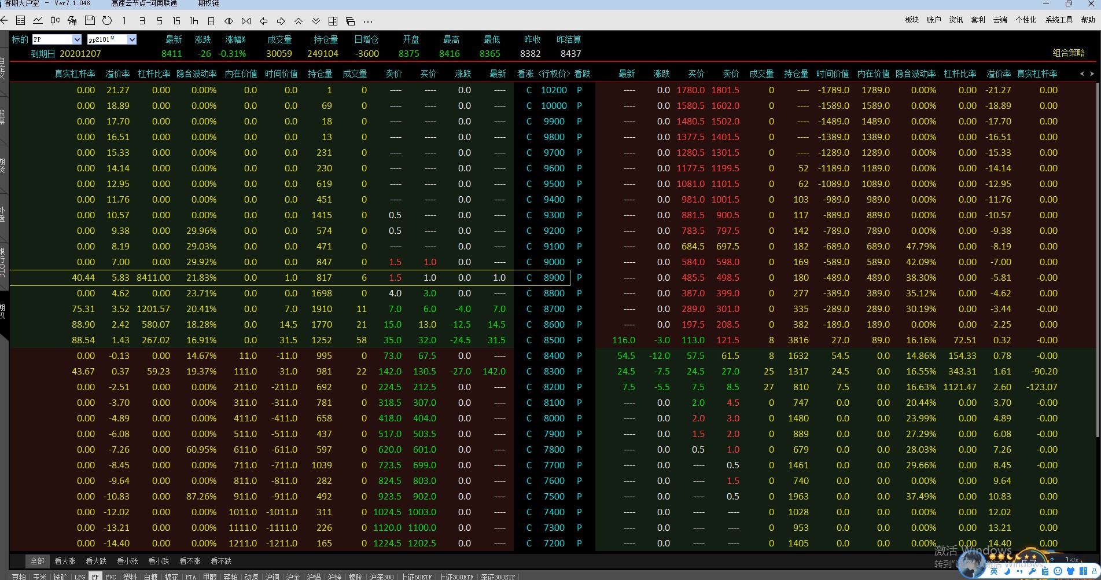Switch filter to 全部
The height and width of the screenshot is (580, 1101).
37,561
